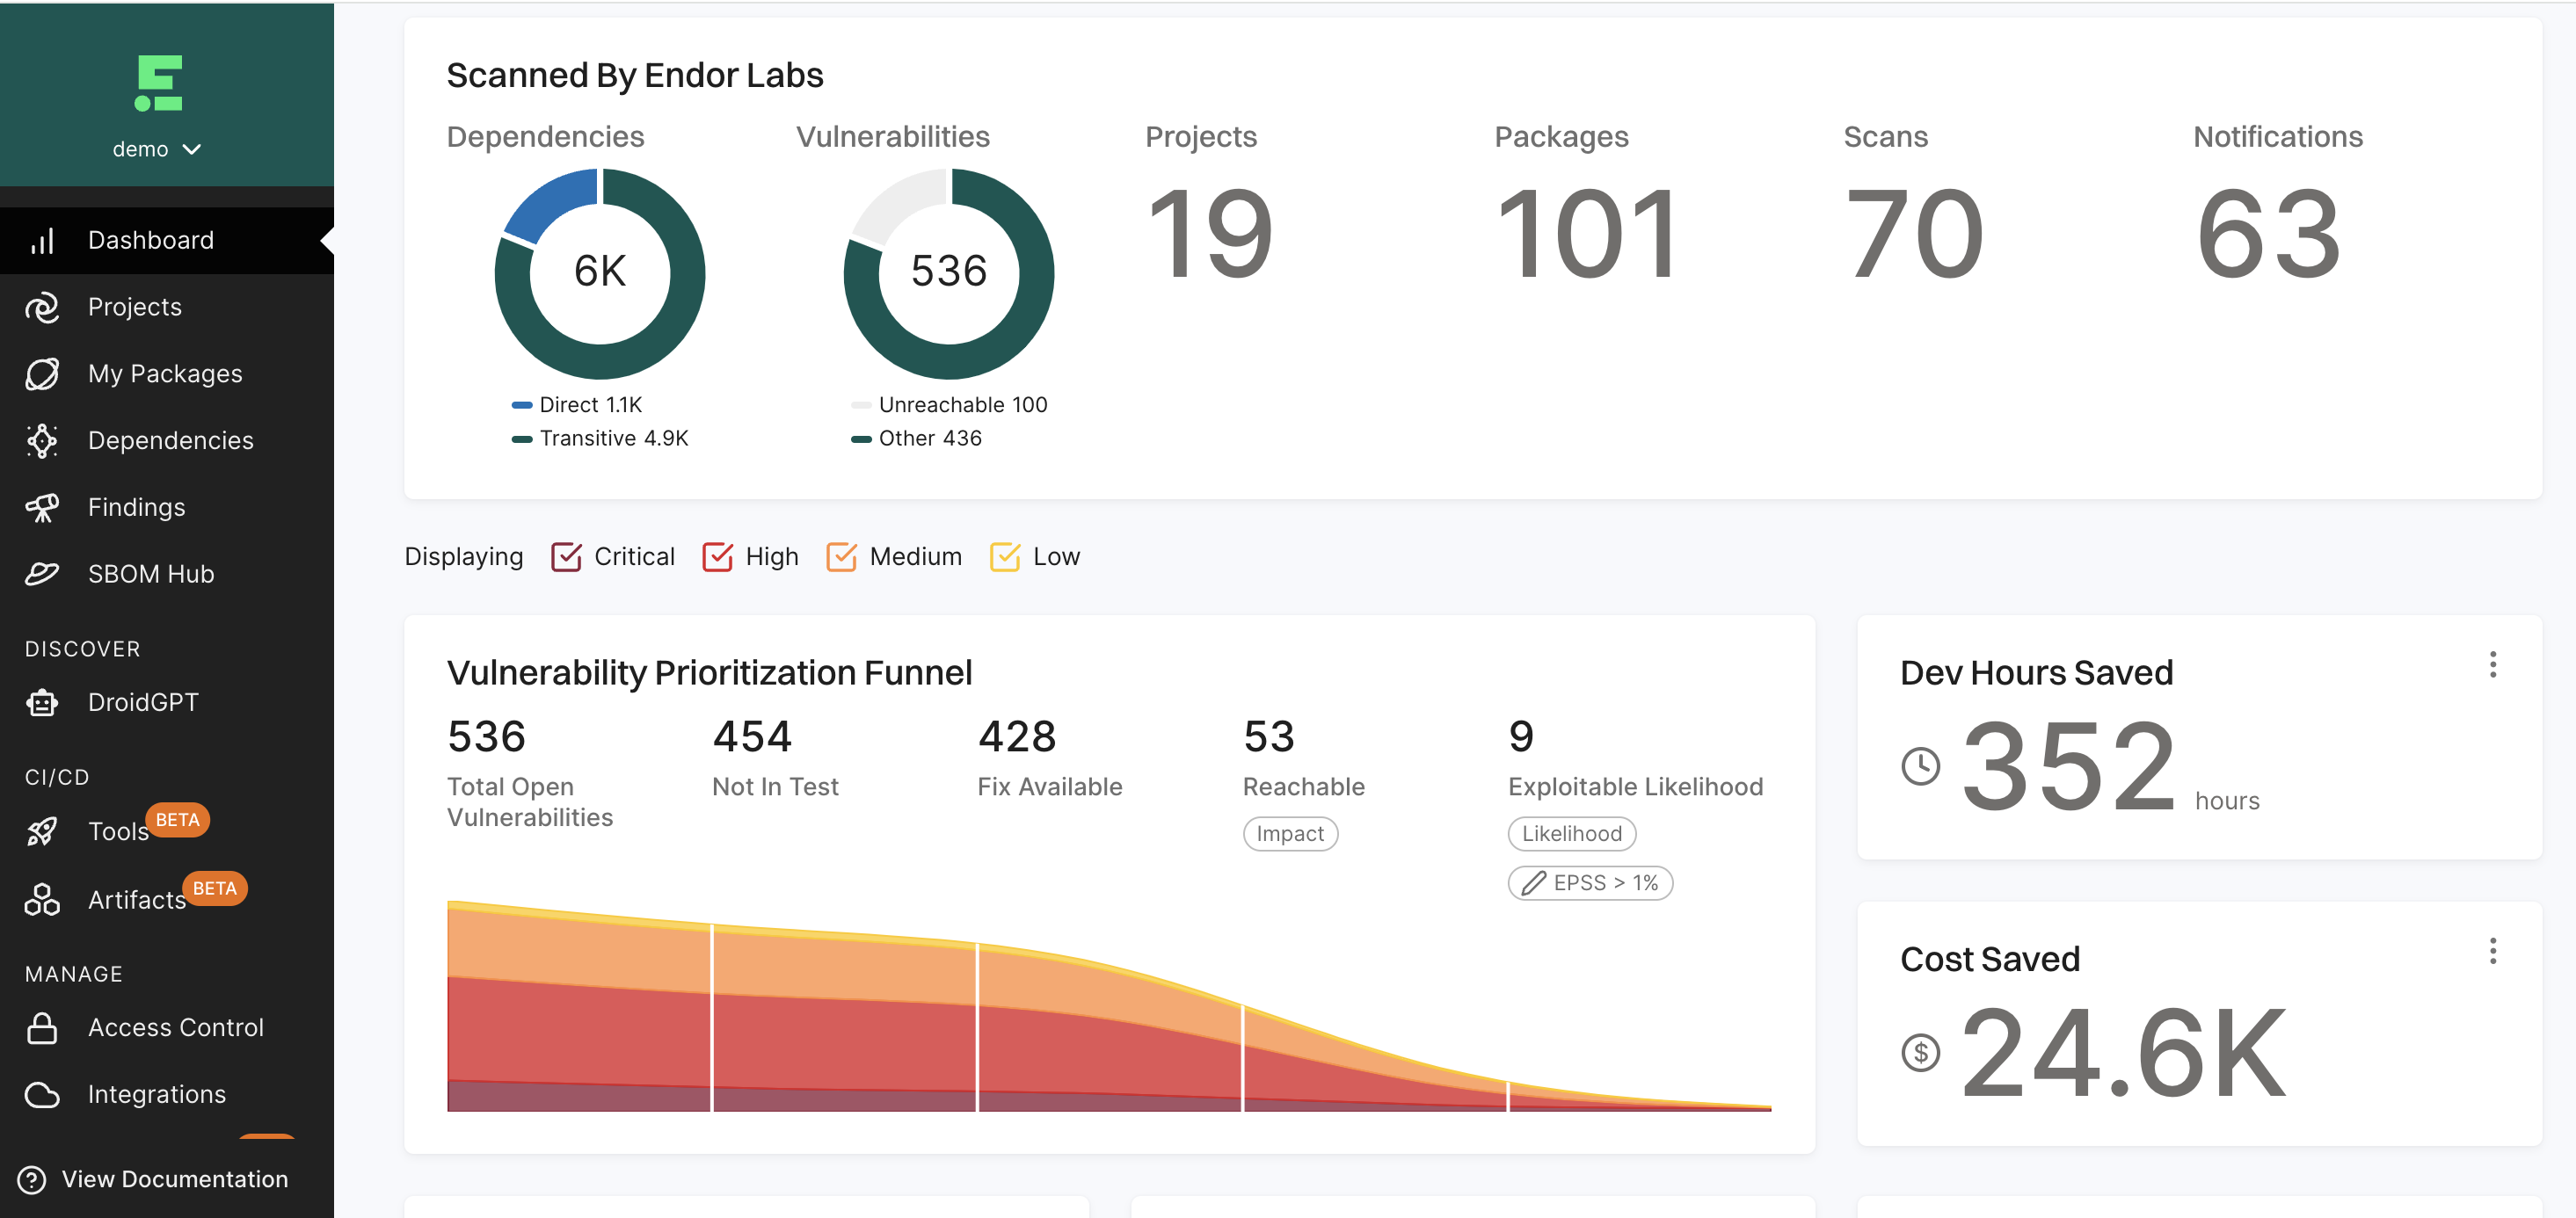Click the Endor Labs logo
This screenshot has width=2576, height=1218.
[159, 83]
